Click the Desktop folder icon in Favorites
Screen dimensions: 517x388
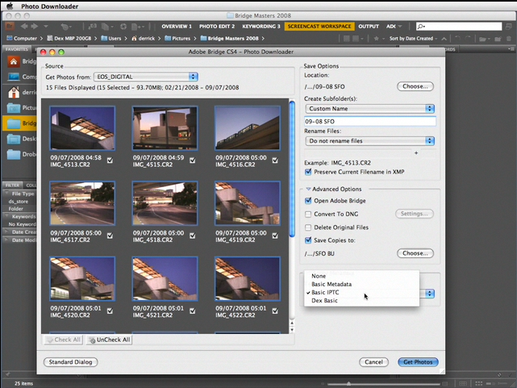[x=14, y=139]
